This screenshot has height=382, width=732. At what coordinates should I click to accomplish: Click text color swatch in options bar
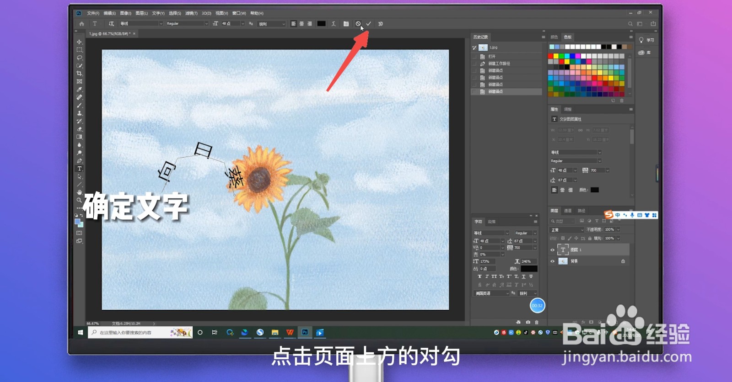(x=322, y=24)
